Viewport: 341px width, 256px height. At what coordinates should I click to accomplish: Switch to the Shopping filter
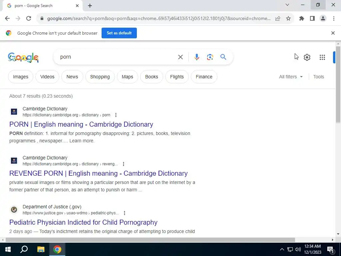point(100,77)
